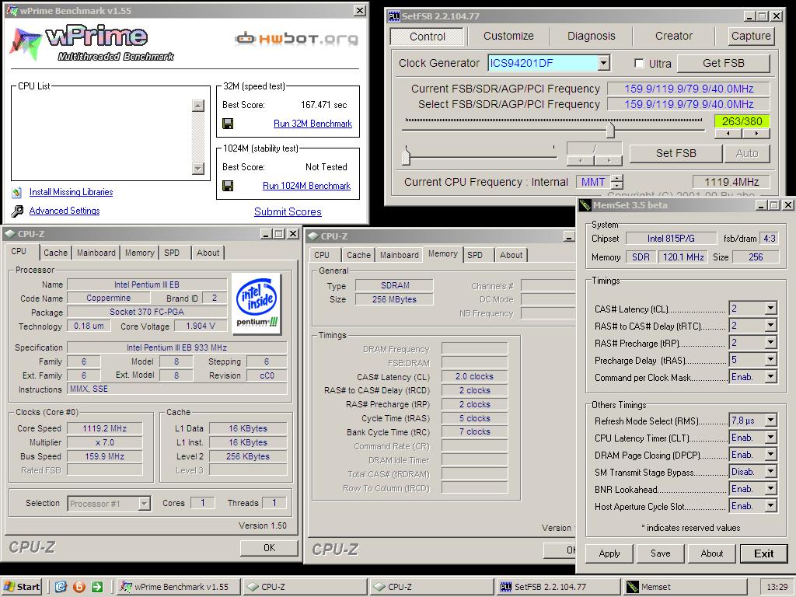The height and width of the screenshot is (597, 796).
Task: Click the save icon in 1024M stability test
Action: pos(228,186)
